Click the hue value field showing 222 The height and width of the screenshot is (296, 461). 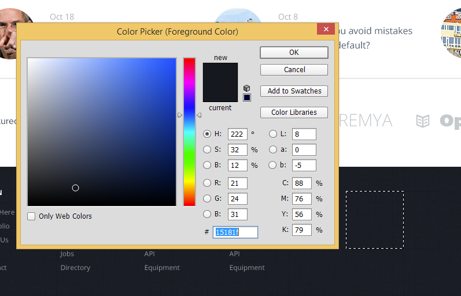click(238, 134)
